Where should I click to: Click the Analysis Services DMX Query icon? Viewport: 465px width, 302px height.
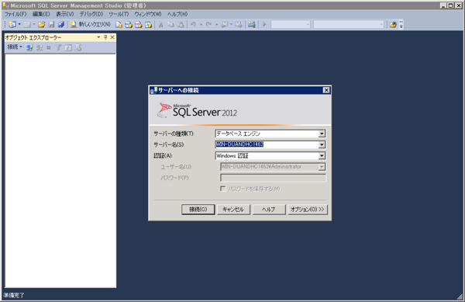(139, 25)
